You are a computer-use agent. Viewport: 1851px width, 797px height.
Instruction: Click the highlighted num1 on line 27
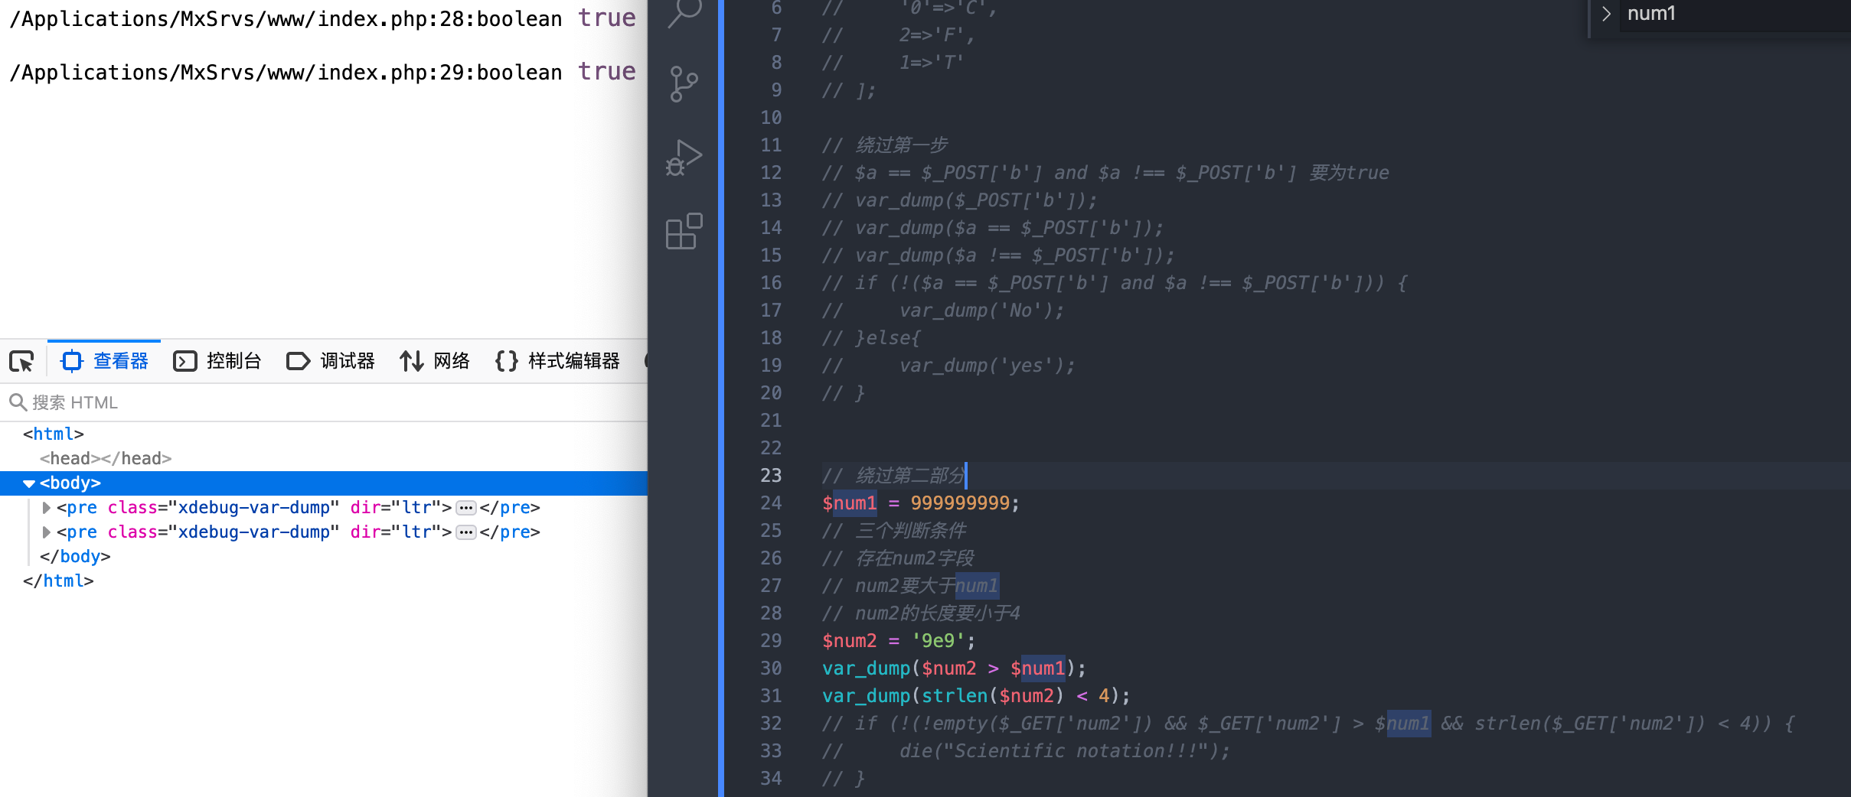[977, 586]
